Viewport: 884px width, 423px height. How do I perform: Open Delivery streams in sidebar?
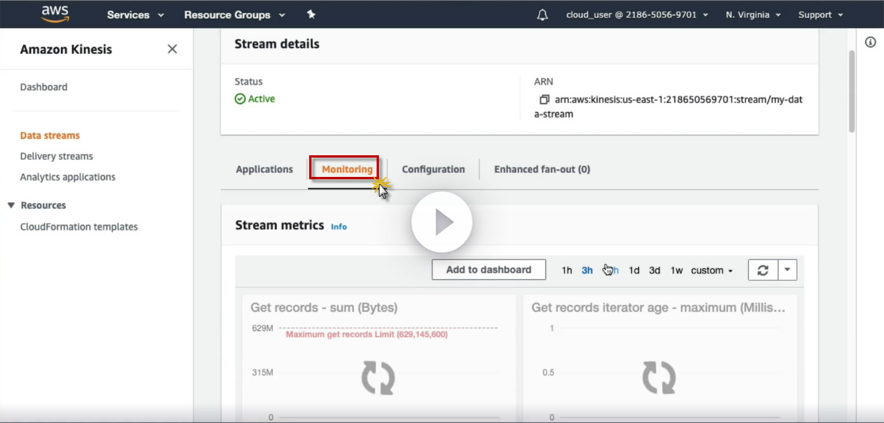pos(56,156)
